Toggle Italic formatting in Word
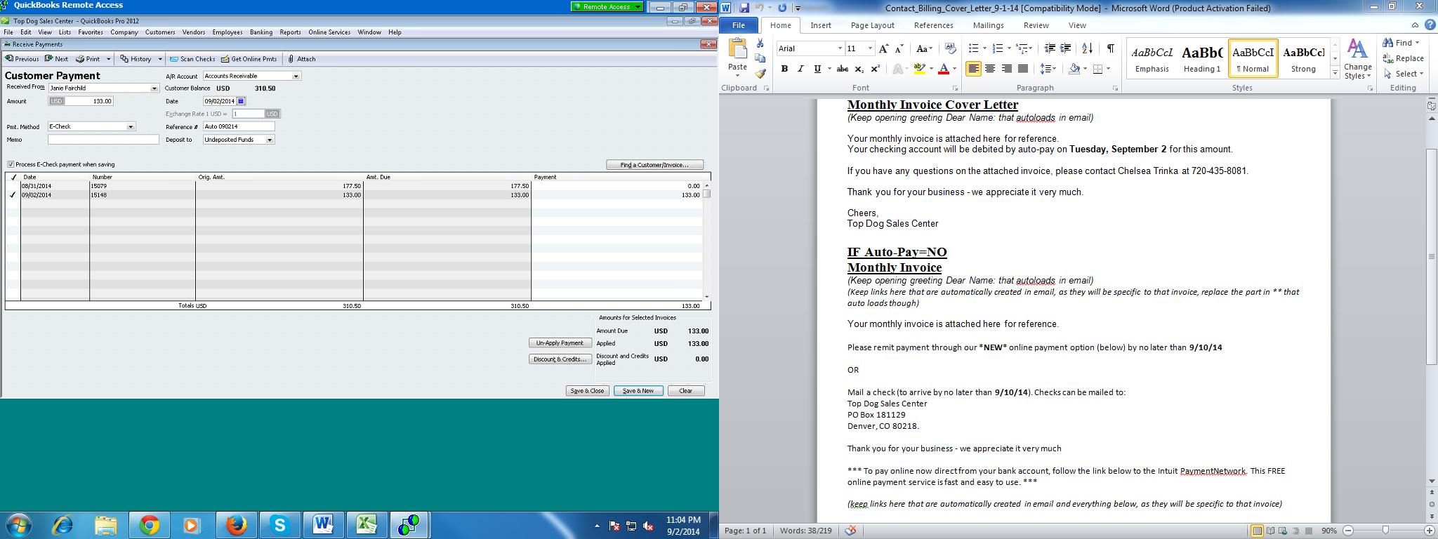Screen dimensions: 1438x539 coord(800,69)
